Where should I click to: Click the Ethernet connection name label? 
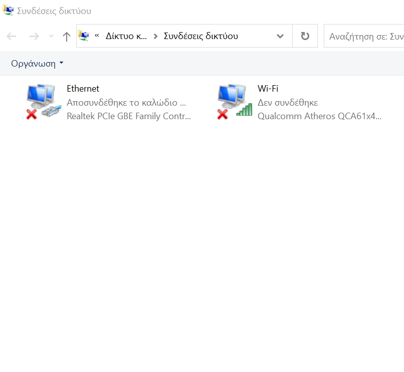tap(83, 89)
